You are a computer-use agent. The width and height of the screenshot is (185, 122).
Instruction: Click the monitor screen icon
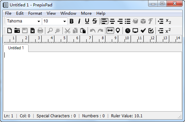pyautogui.click(x=135, y=30)
